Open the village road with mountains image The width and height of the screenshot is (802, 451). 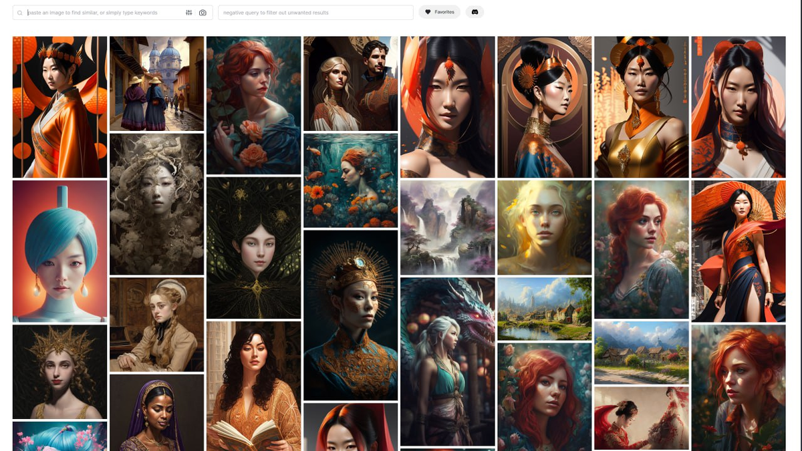click(642, 353)
